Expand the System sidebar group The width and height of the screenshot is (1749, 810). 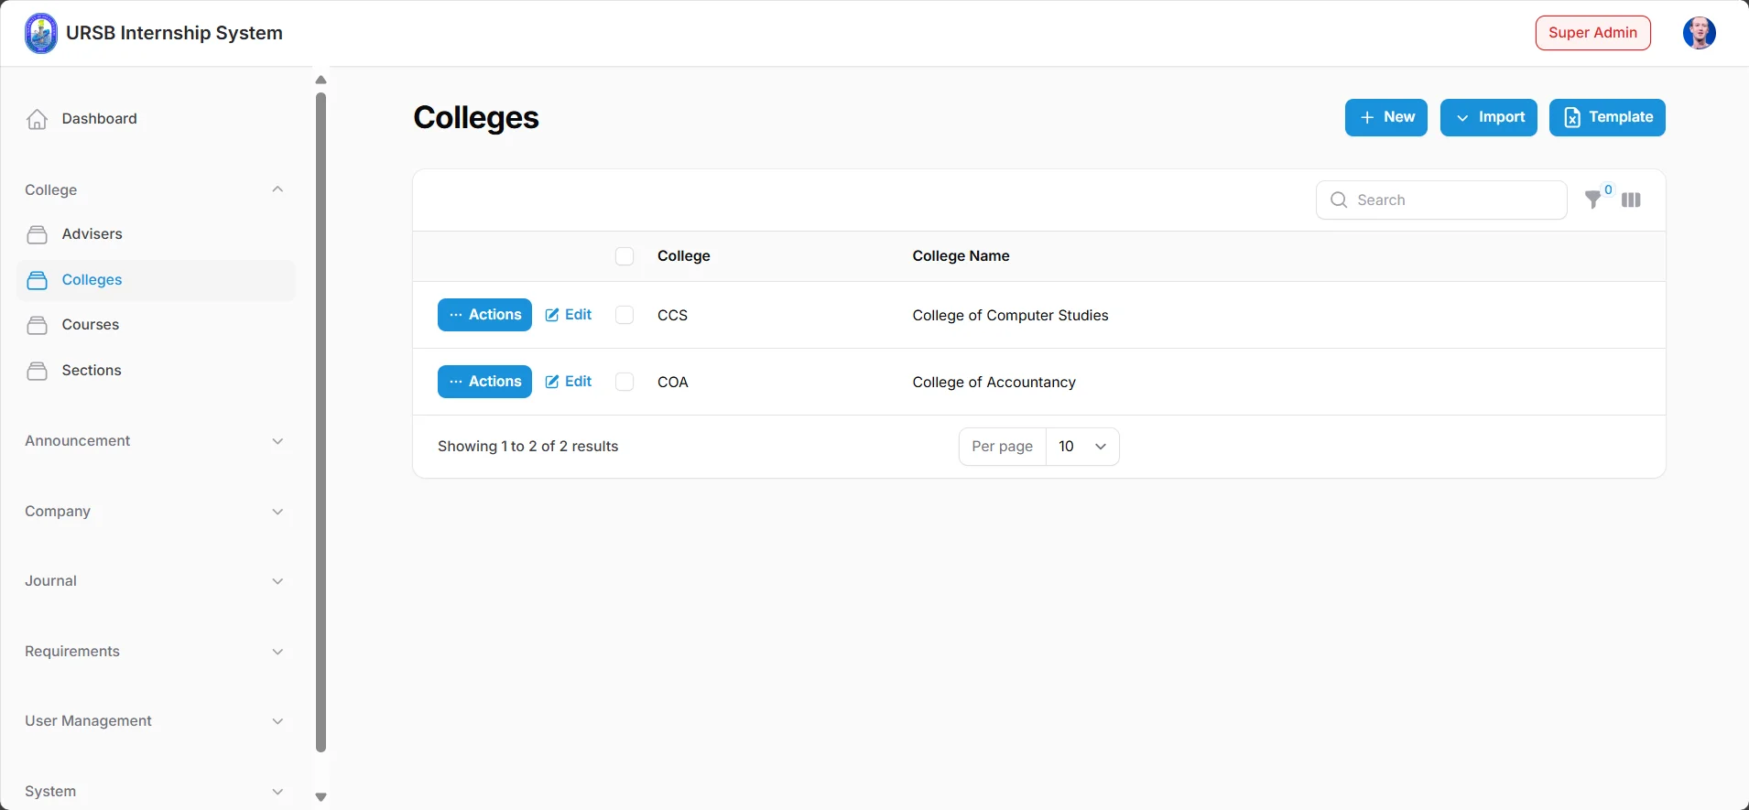coord(277,792)
